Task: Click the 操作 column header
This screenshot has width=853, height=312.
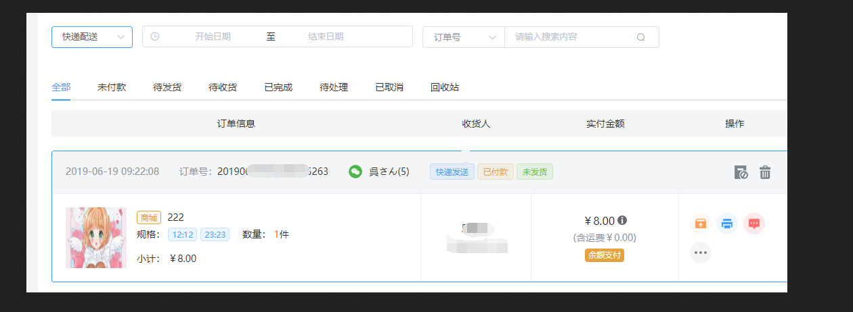Action: coord(735,124)
